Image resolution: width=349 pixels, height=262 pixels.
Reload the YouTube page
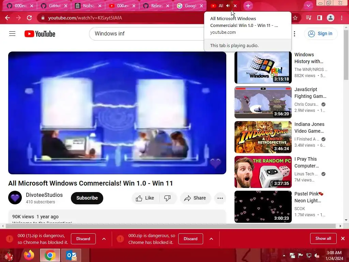pos(29,18)
